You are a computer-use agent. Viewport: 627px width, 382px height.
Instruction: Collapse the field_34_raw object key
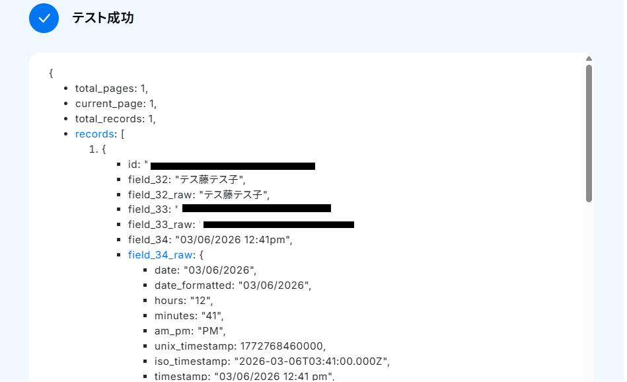161,255
